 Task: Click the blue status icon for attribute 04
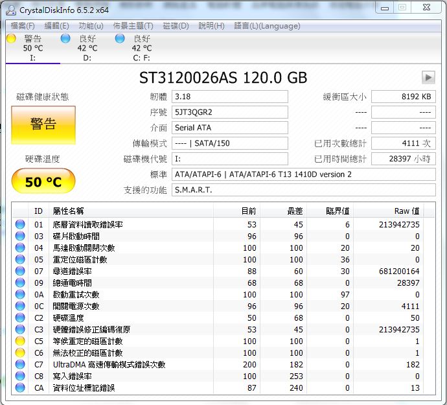[x=20, y=248]
